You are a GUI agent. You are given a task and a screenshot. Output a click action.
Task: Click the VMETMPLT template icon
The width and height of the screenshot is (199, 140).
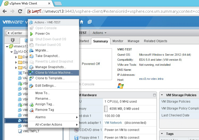click(20, 131)
